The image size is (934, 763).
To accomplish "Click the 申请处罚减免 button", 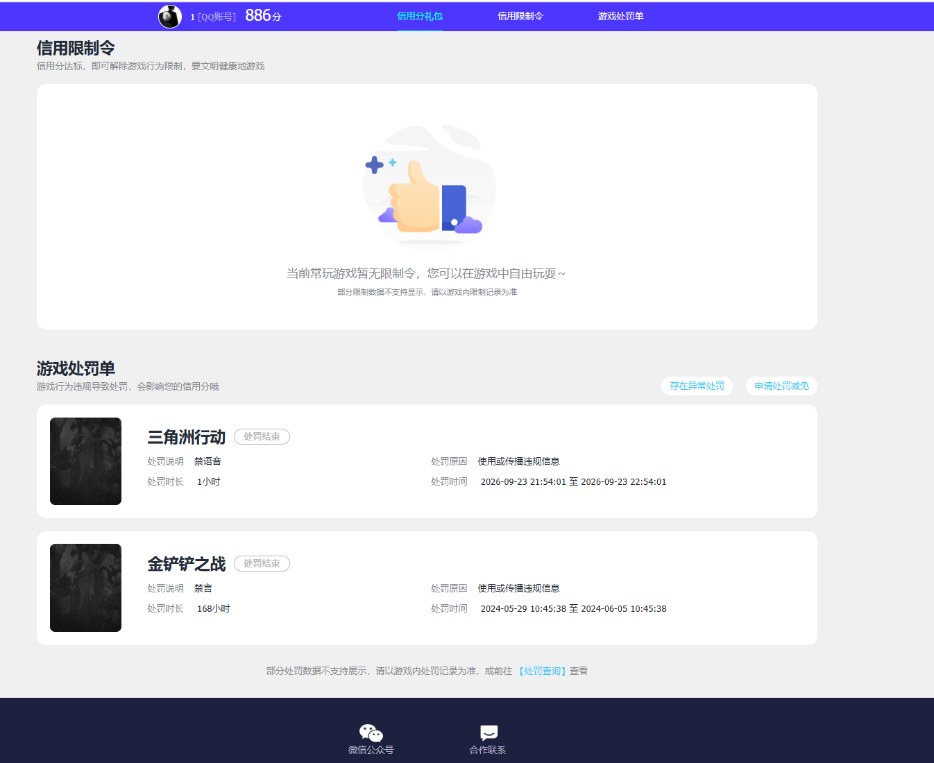I will point(781,386).
